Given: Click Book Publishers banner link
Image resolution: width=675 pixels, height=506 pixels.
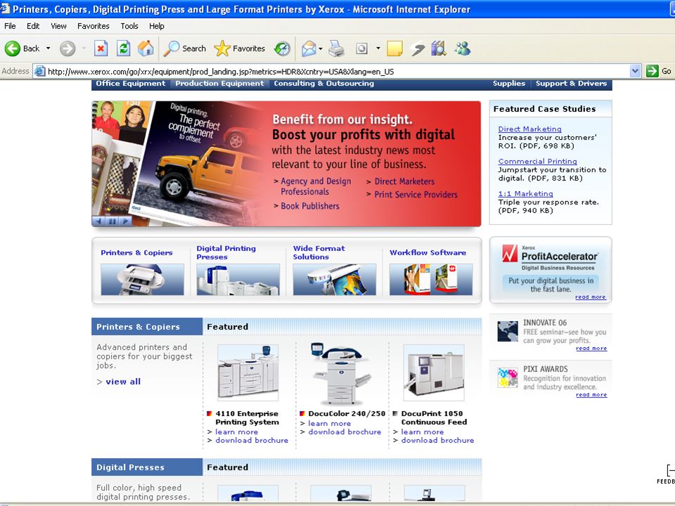Looking at the screenshot, I should (x=310, y=206).
